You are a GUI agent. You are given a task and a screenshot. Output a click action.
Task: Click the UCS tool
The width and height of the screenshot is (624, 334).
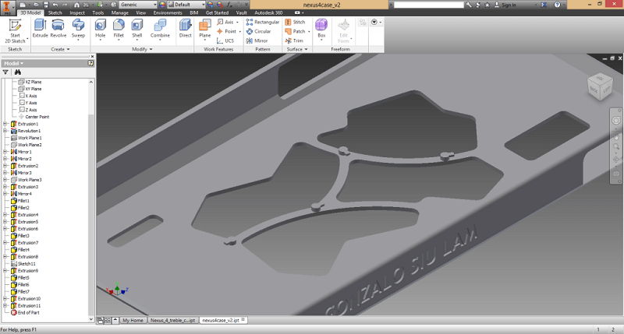(225, 40)
